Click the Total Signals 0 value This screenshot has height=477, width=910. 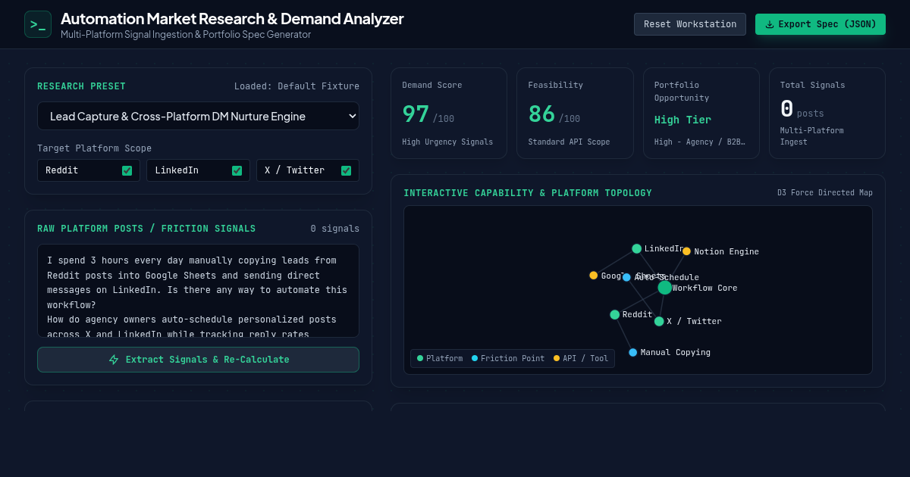coord(786,109)
